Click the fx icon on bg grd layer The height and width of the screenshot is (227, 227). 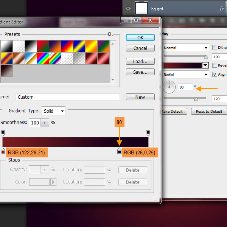[x=222, y=9]
